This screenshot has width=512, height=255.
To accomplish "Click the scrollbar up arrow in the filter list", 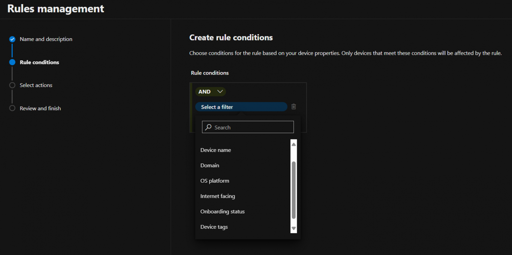I will pyautogui.click(x=293, y=144).
